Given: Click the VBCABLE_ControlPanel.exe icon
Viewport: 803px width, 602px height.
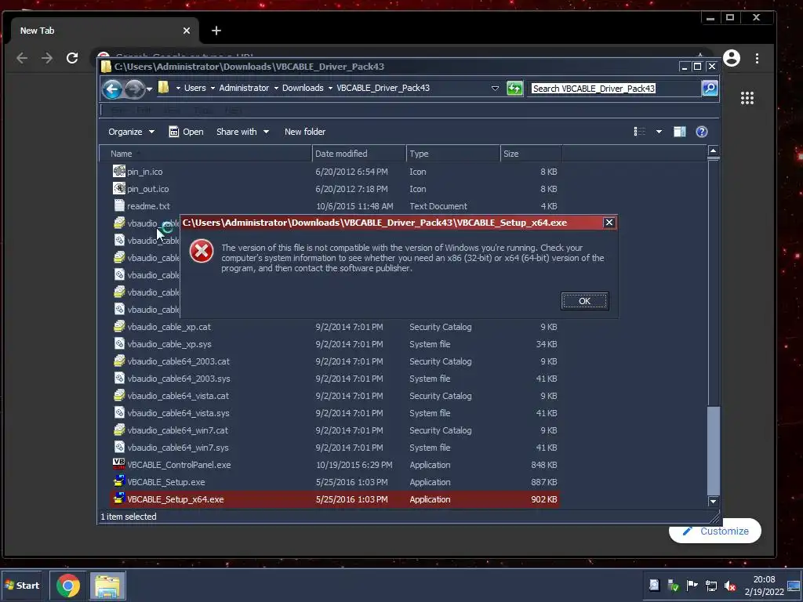Looking at the screenshot, I should (119, 464).
